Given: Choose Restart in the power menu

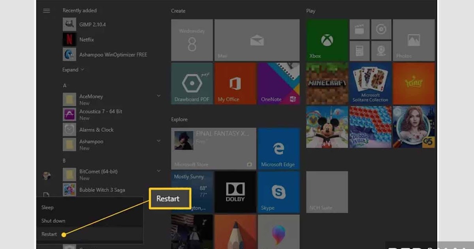Looking at the screenshot, I should coord(89,234).
